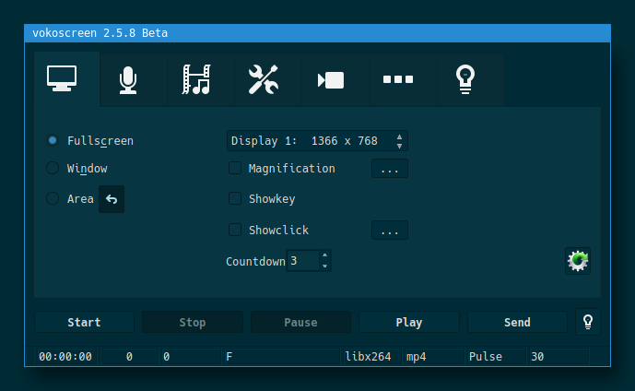Increase the Countdown value with up arrow

tap(323, 256)
